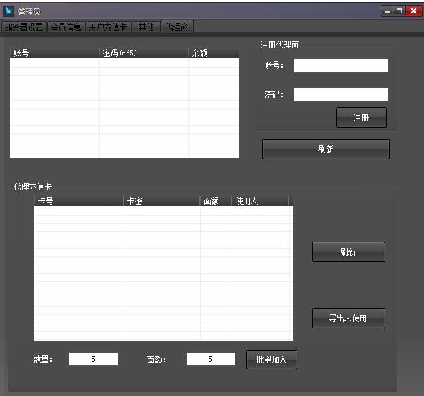This screenshot has width=424, height=396.
Task: Switch to the 服务器设置 tab
Action: coord(24,27)
